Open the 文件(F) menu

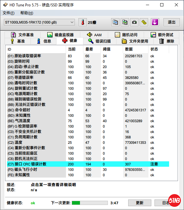9,13
